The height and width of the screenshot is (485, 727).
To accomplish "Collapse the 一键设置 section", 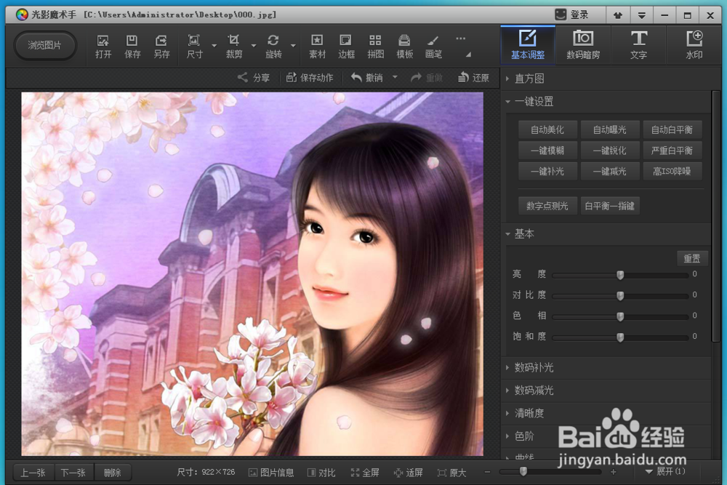I will (507, 102).
